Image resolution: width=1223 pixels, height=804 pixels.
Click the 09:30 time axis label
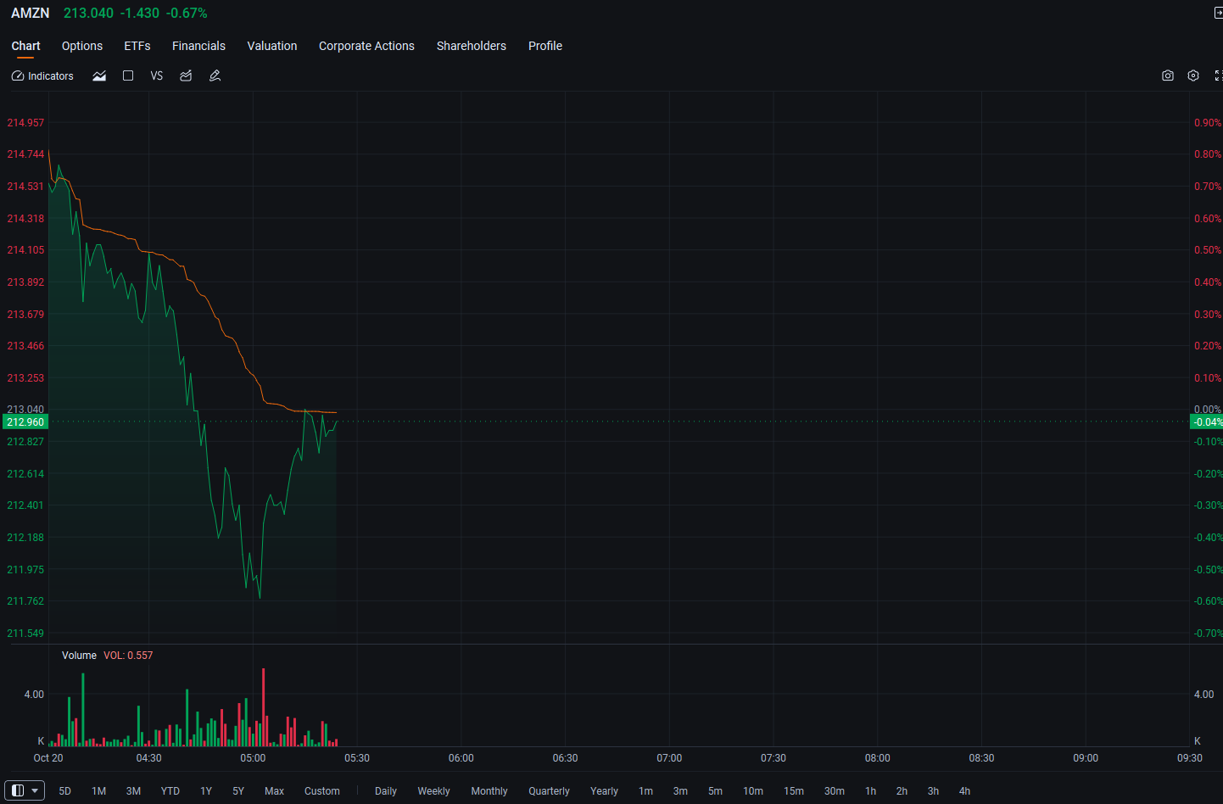(x=1190, y=758)
